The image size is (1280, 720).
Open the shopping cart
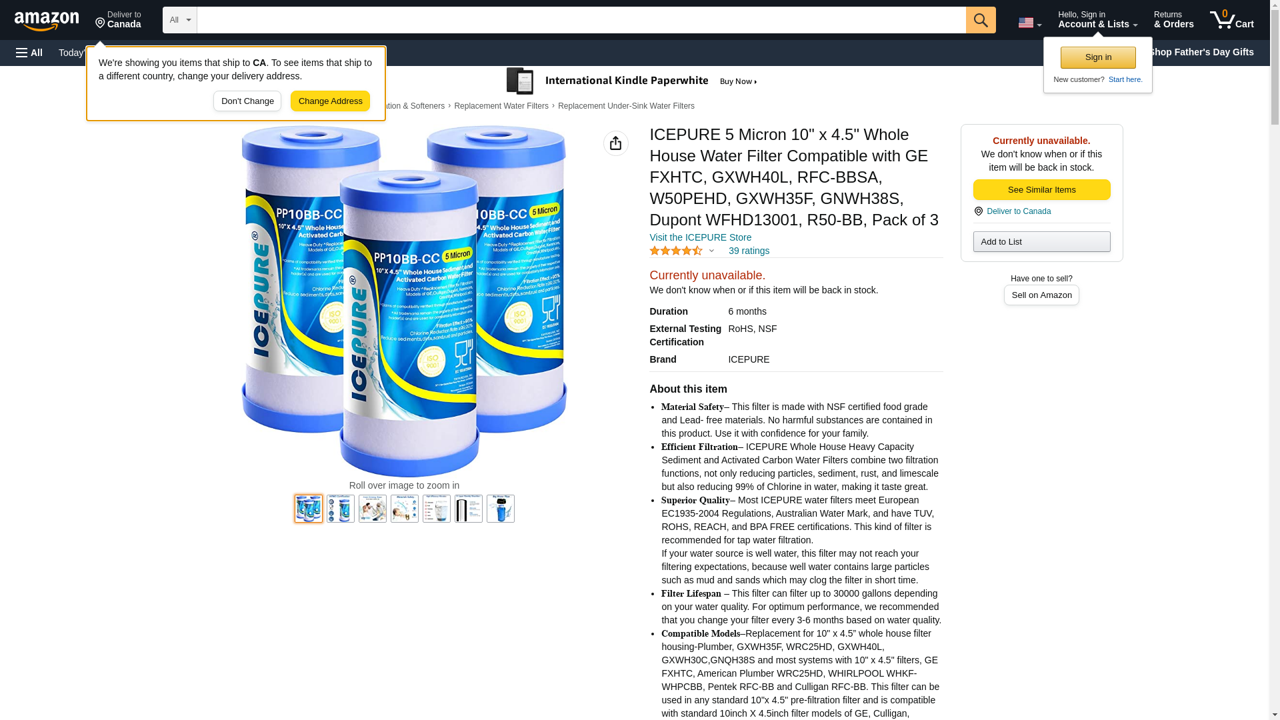point(1232,20)
